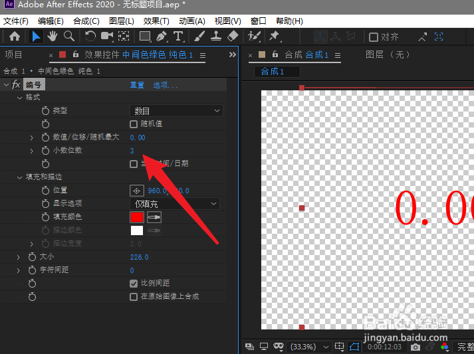Toggle lock on composition panel
This screenshot has height=354, width=474.
[275, 54]
